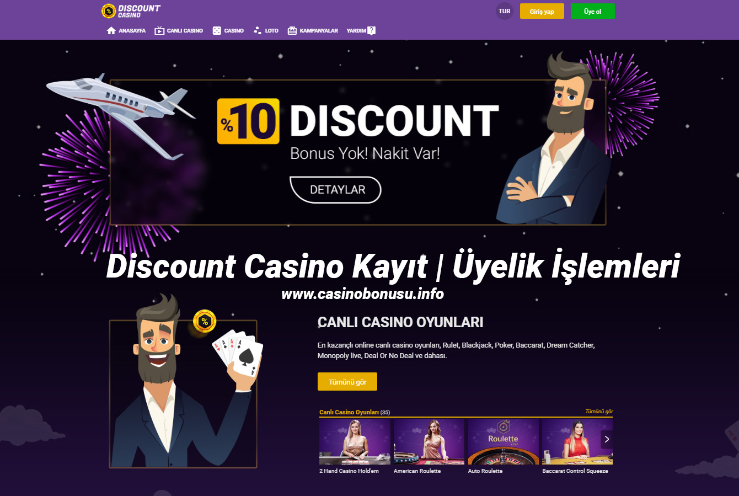Image resolution: width=739 pixels, height=496 pixels.
Task: Open the DETAYLAR banner button
Action: [336, 190]
